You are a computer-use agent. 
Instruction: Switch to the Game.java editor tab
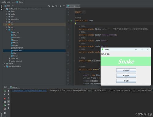point(73,6)
